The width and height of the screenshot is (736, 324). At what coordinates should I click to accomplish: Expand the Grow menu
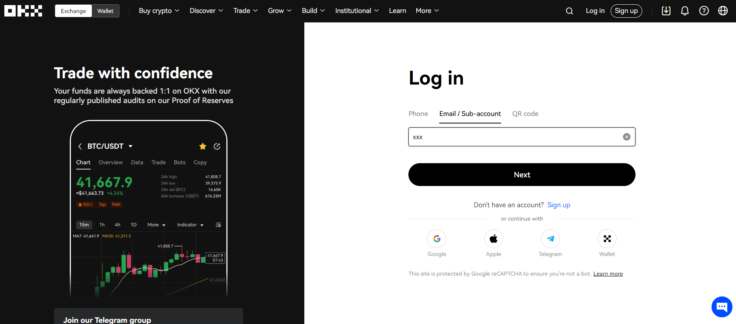point(279,11)
